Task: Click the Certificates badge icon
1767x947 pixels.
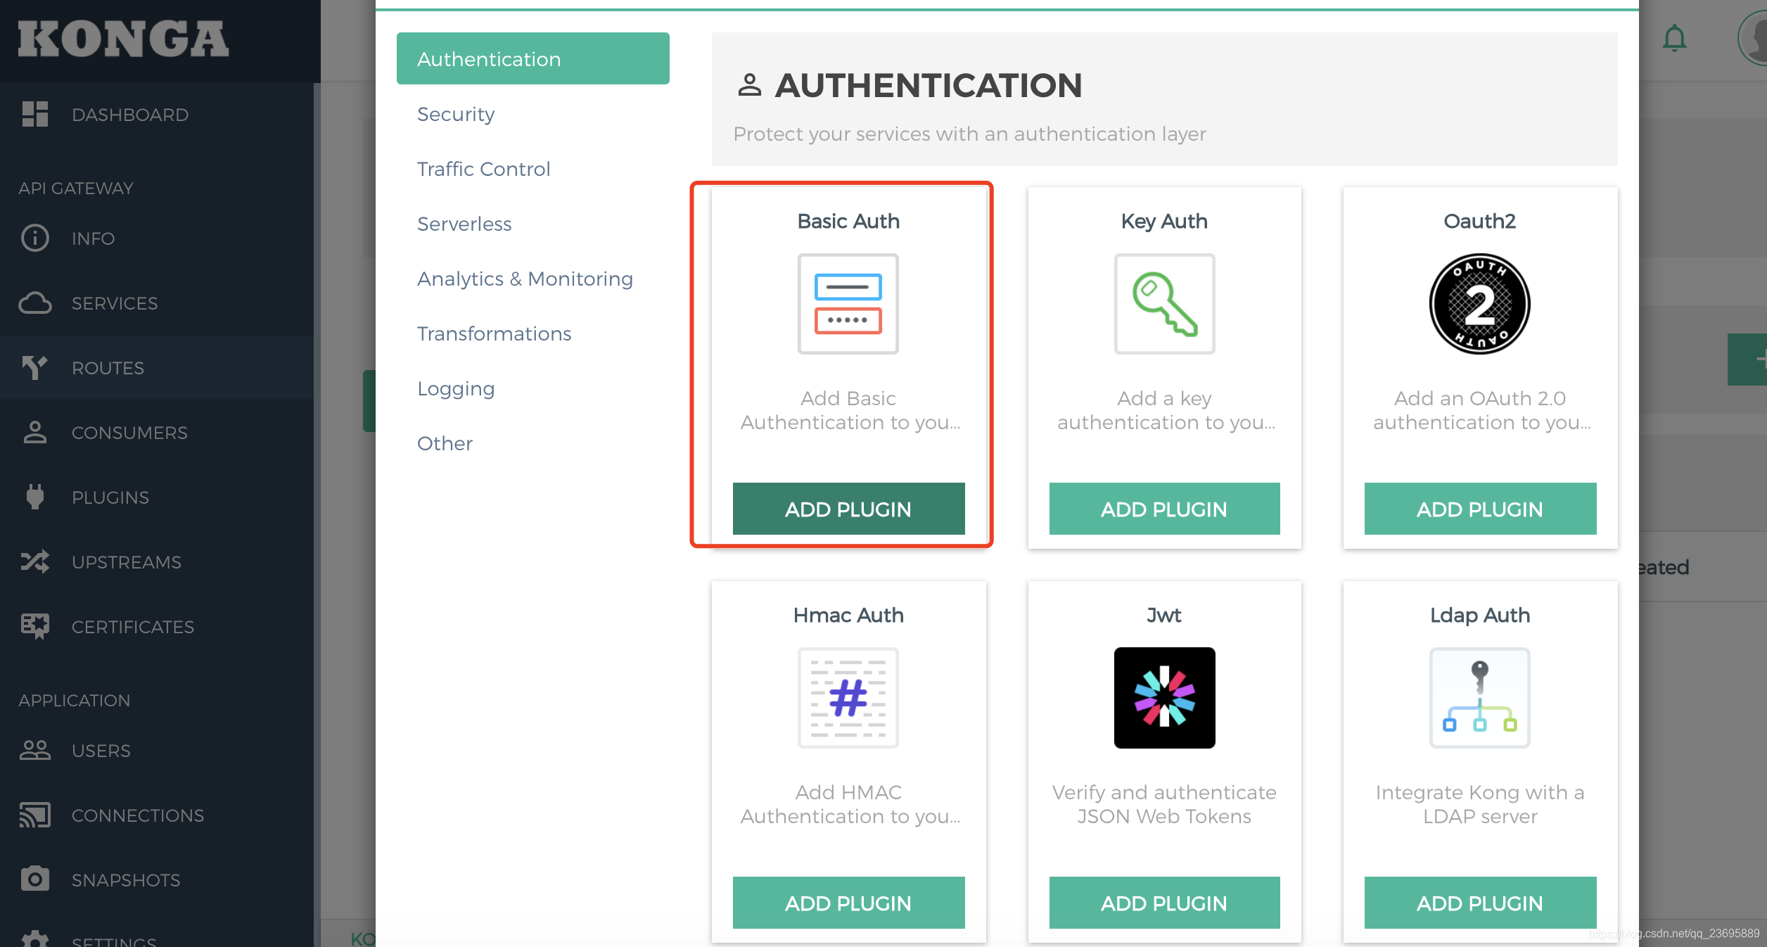Action: pyautogui.click(x=34, y=626)
